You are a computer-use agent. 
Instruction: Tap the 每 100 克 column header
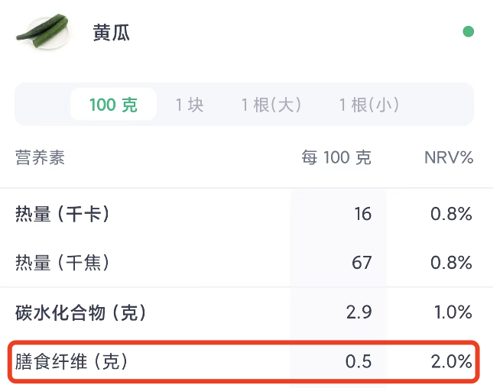click(336, 157)
